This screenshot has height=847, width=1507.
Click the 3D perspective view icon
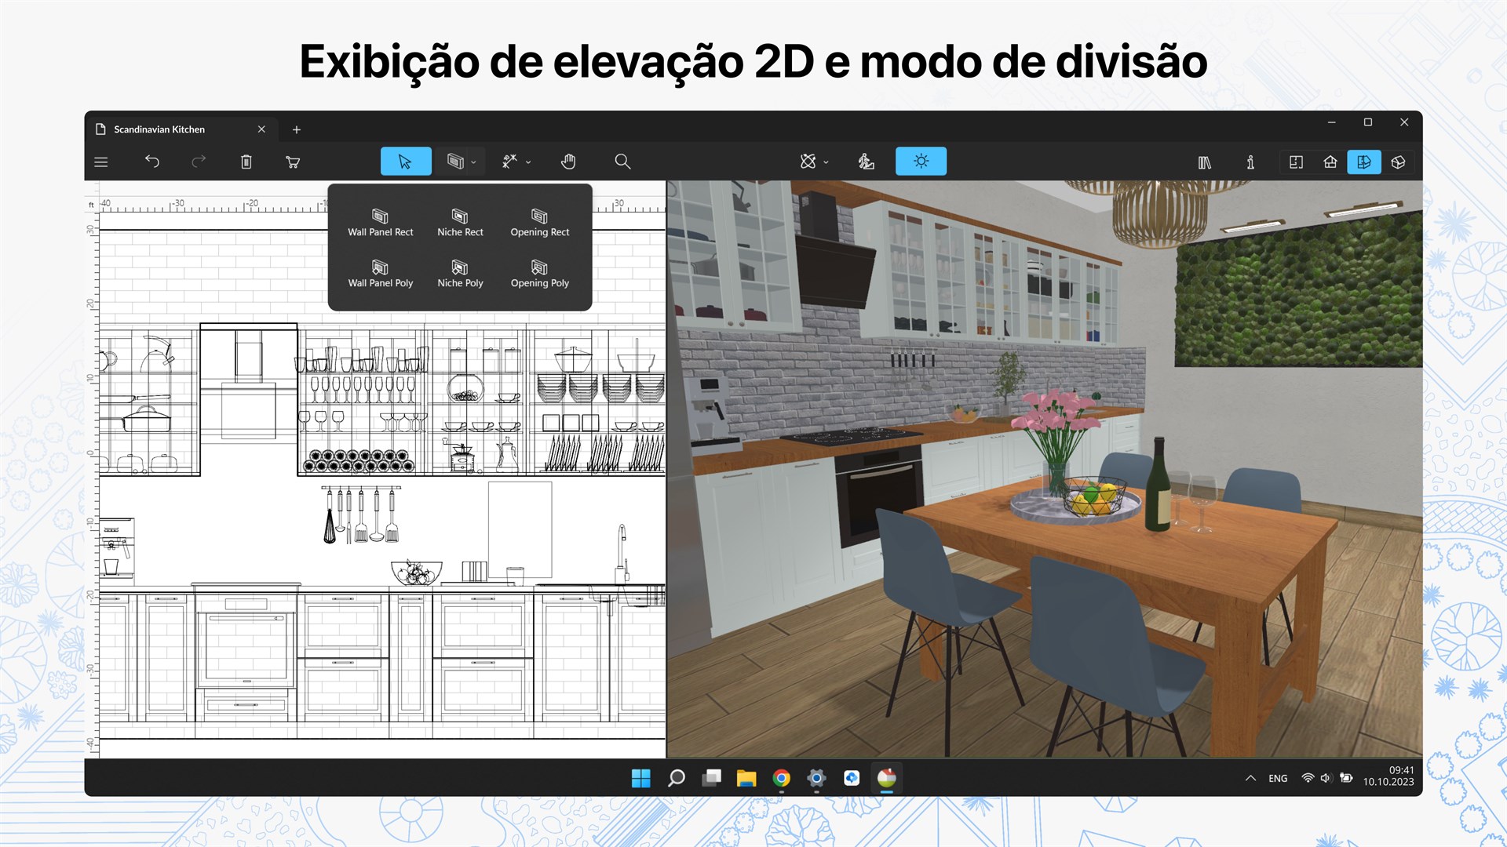pos(1400,162)
